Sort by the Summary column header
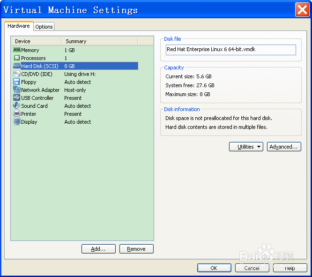Image resolution: width=312 pixels, height=277 pixels. pyautogui.click(x=99, y=41)
